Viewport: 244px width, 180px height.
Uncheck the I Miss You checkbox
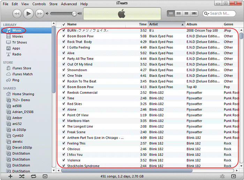point(64,154)
